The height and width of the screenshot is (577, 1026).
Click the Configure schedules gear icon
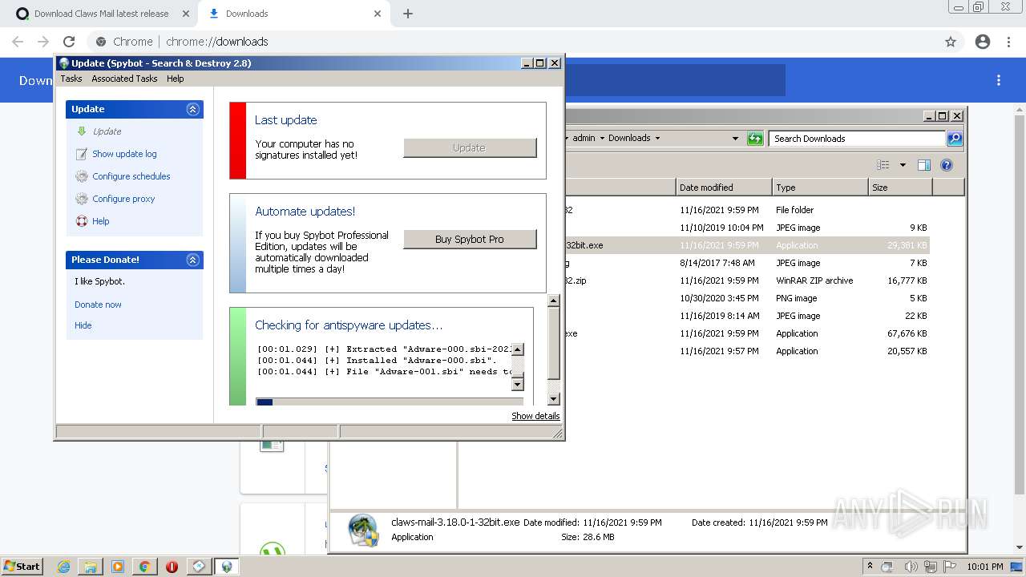82,176
